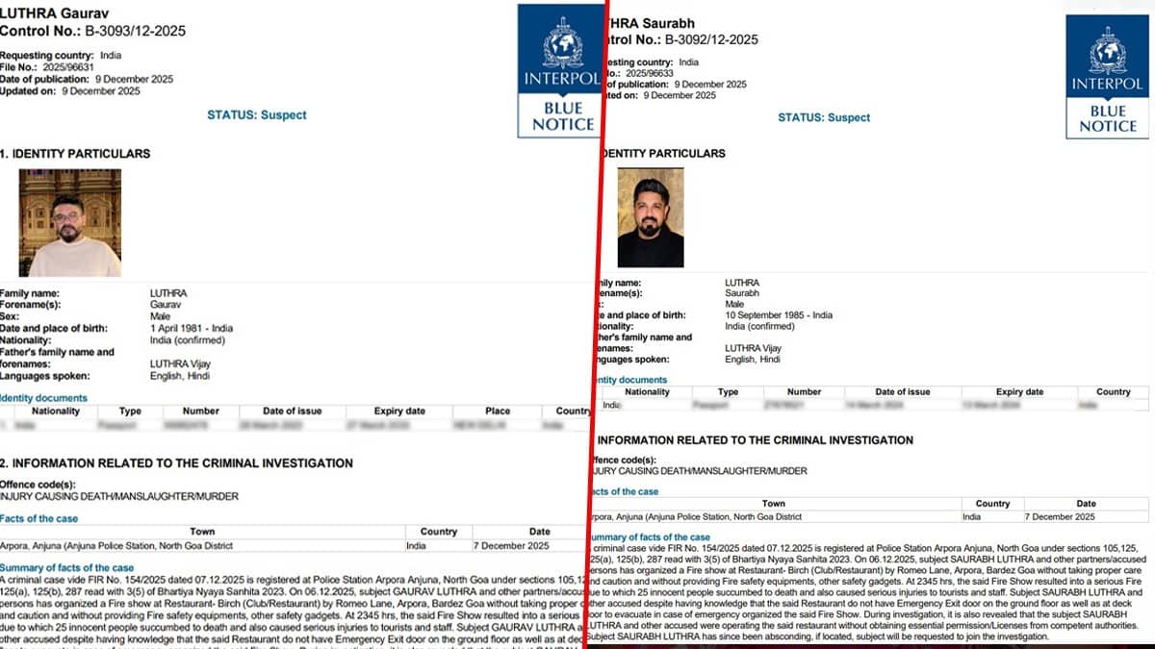Viewport: 1155px width, 649px height.
Task: Select the birth date 1 April 1981 - India
Action: click(191, 329)
